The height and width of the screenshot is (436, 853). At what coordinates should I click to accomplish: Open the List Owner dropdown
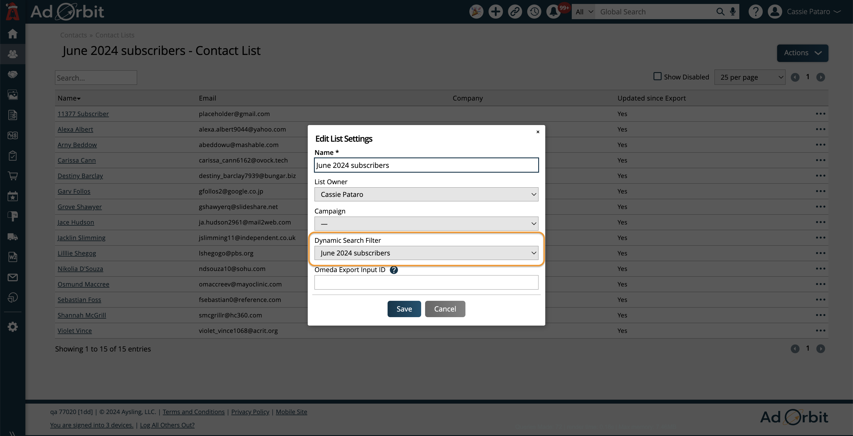pos(426,194)
